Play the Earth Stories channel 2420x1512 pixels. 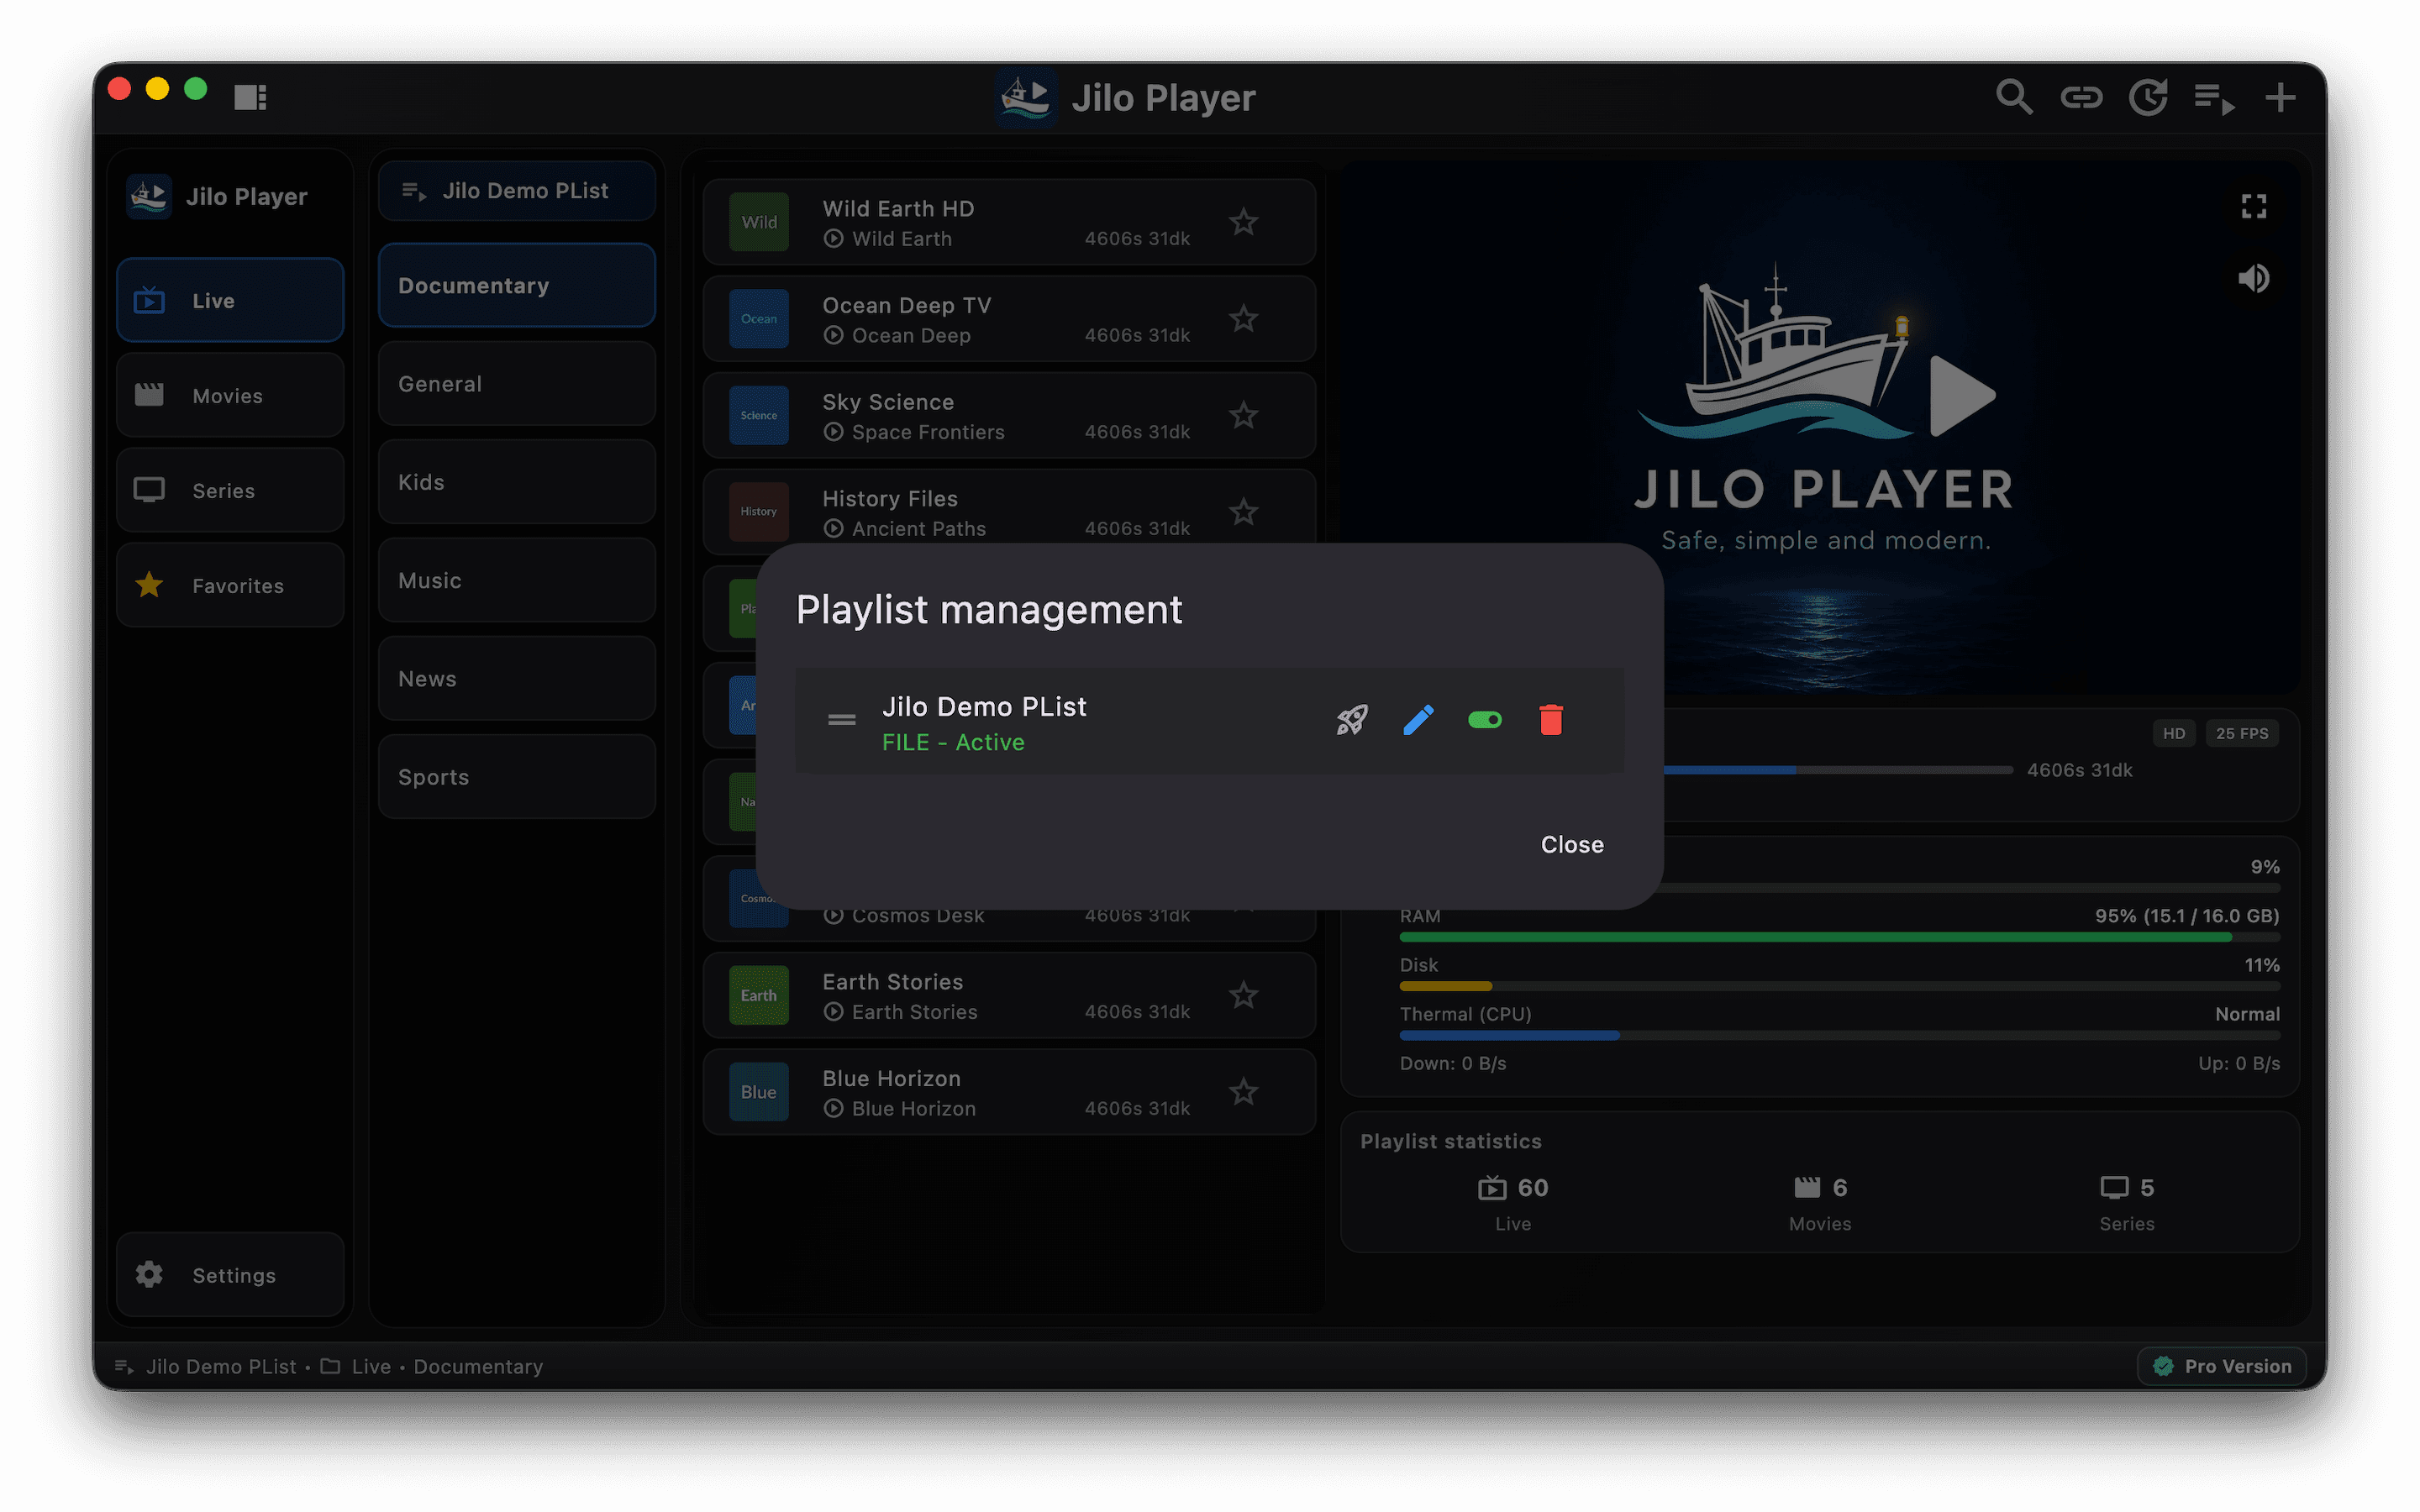pyautogui.click(x=1009, y=995)
